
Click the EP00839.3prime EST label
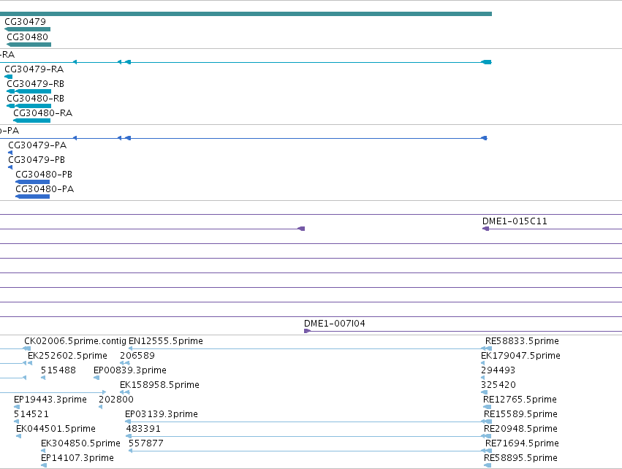pyautogui.click(x=129, y=370)
